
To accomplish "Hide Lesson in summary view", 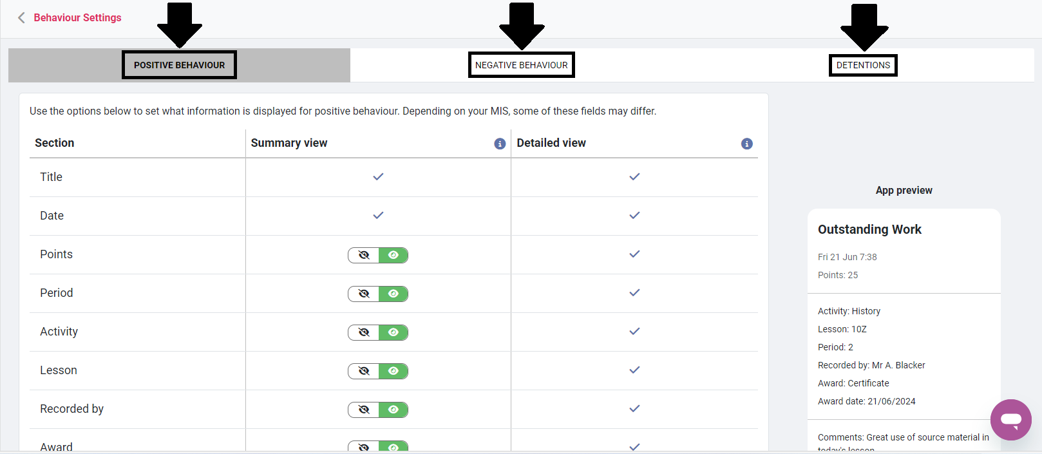I will pyautogui.click(x=364, y=371).
